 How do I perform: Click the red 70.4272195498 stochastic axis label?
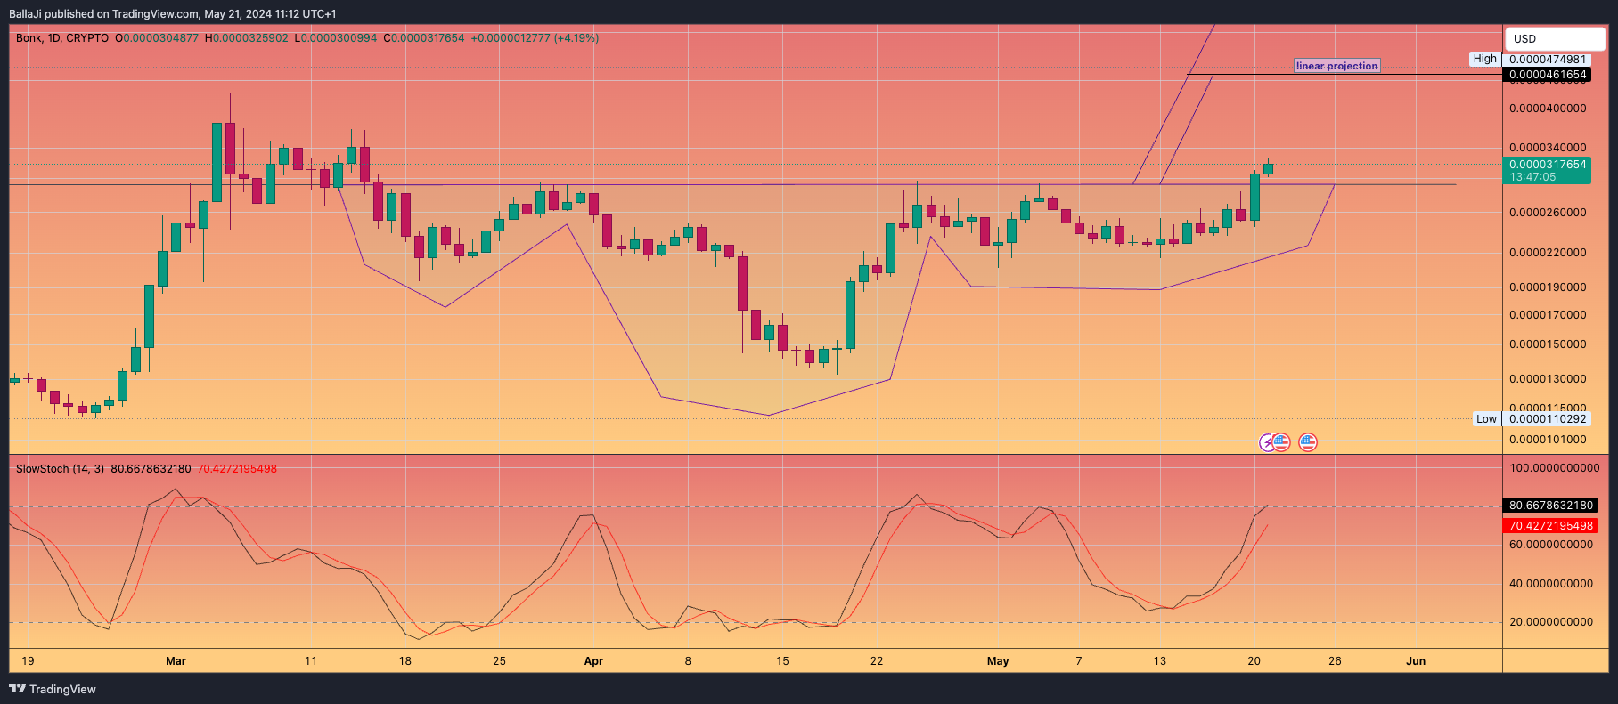point(1550,526)
